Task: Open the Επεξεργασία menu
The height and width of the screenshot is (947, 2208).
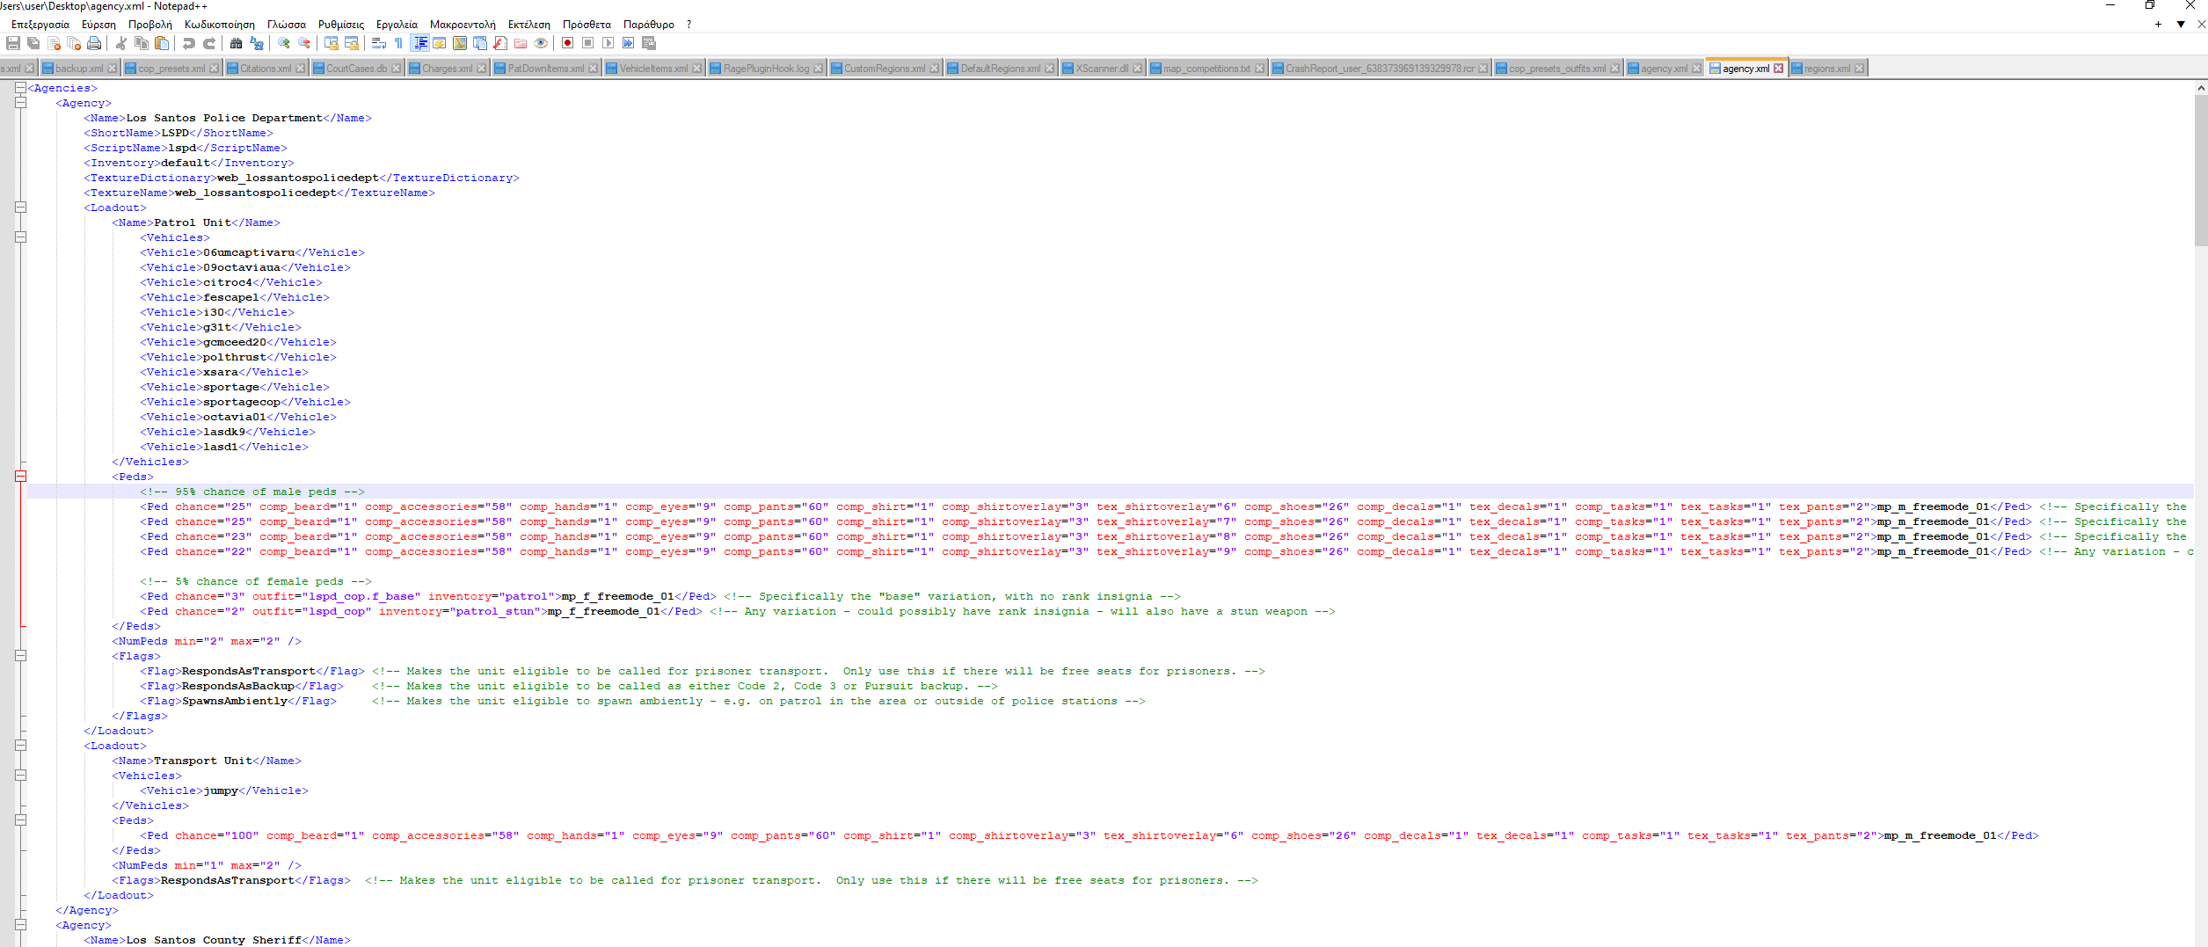Action: pos(40,25)
